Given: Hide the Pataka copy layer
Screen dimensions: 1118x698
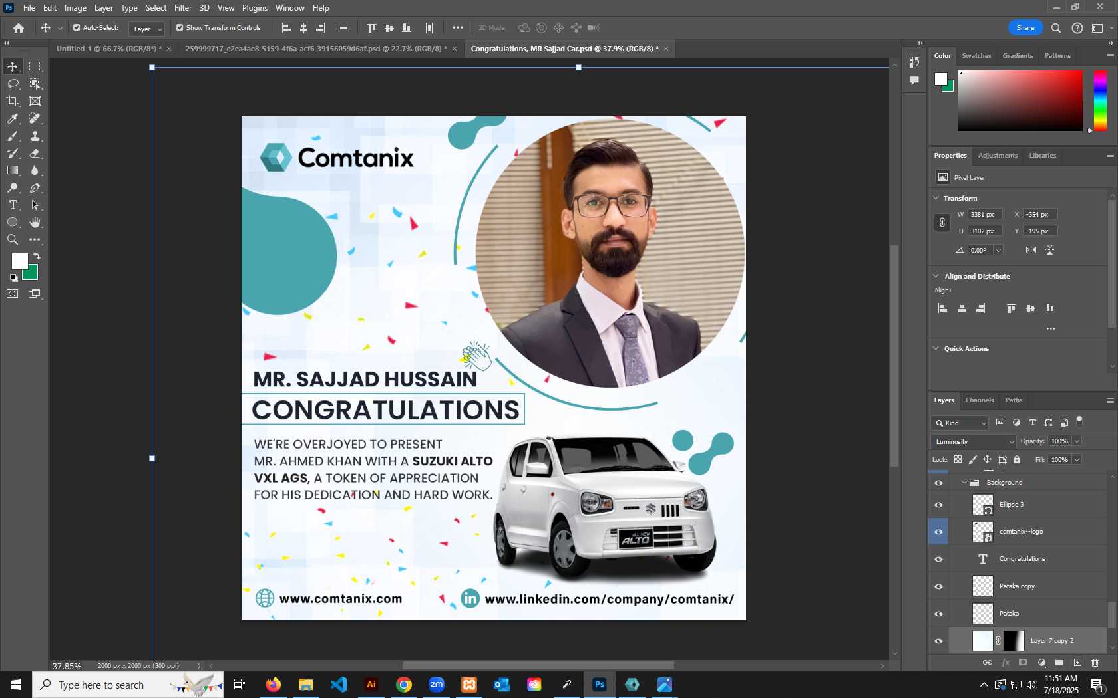Looking at the screenshot, I should (x=938, y=586).
